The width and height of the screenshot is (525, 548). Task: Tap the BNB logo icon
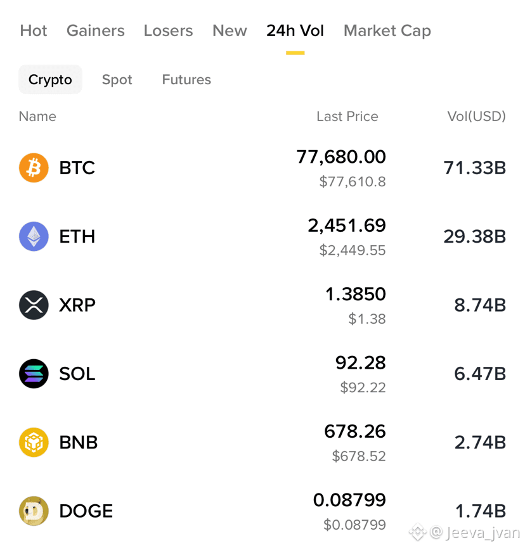(x=34, y=442)
